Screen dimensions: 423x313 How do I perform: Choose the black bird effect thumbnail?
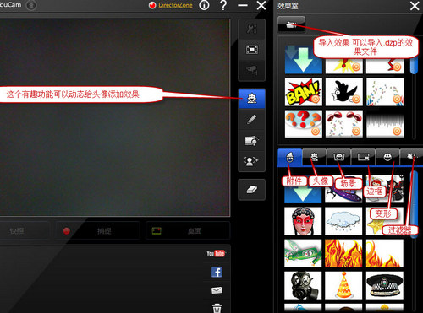pos(343,92)
